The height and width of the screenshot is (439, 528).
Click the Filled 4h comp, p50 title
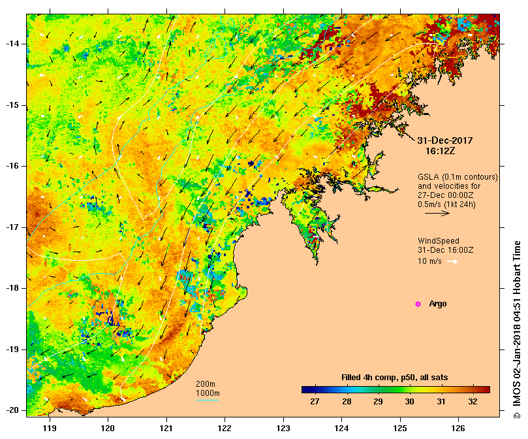click(395, 378)
